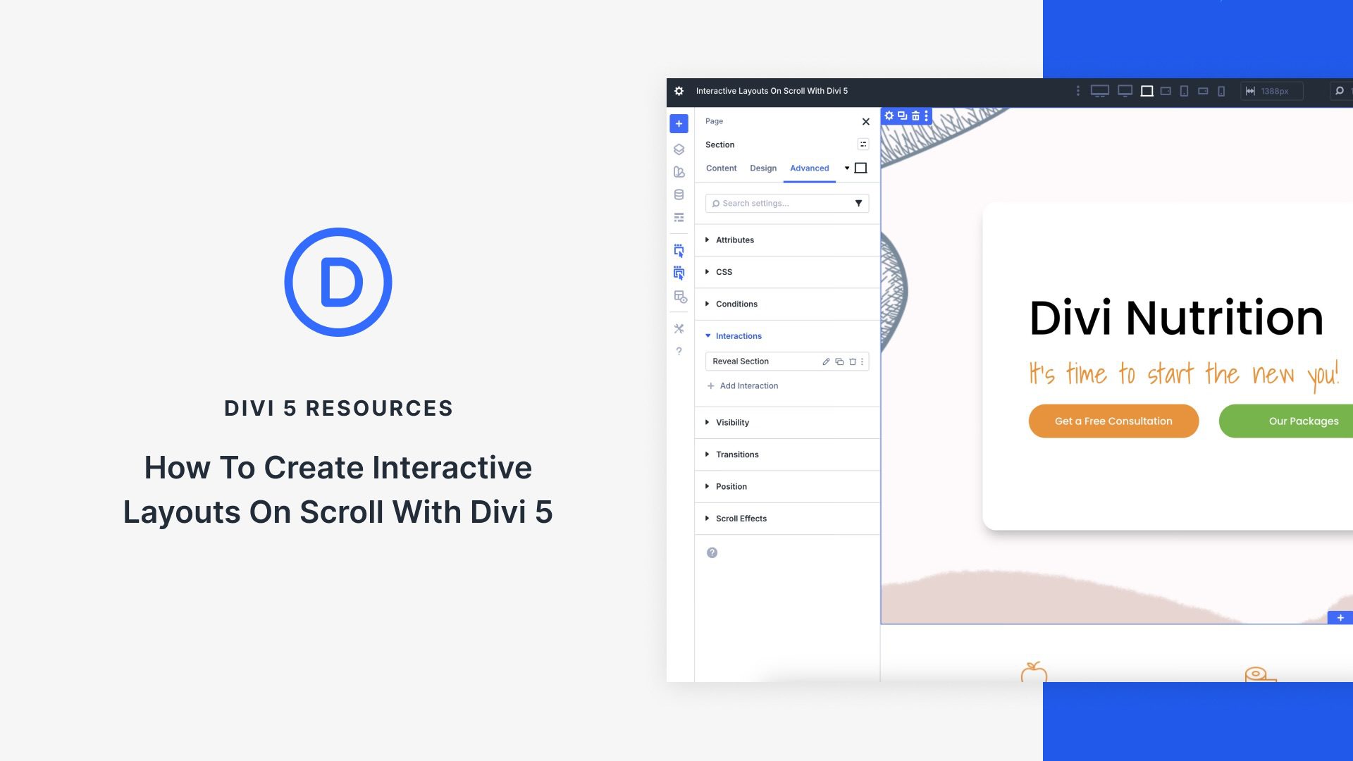This screenshot has height=761, width=1353.
Task: Switch to the Design tab
Action: pos(763,168)
